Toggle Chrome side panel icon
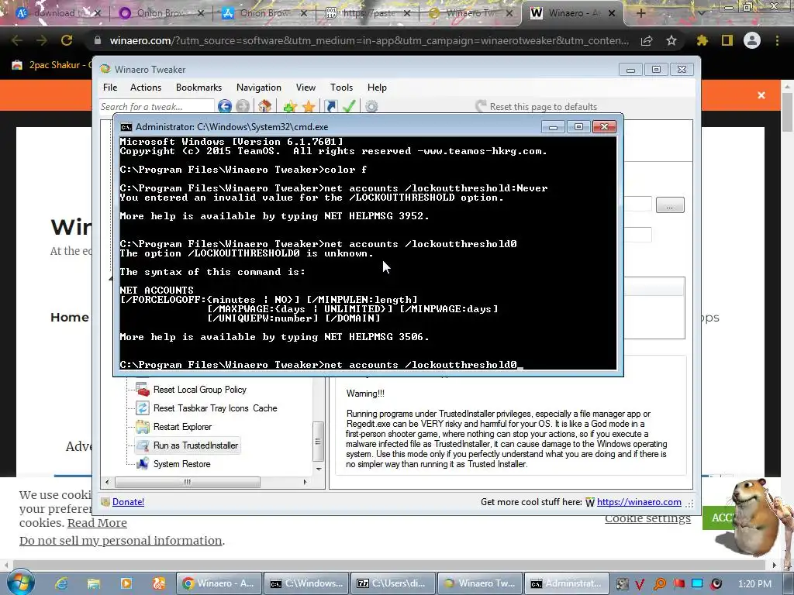The width and height of the screenshot is (794, 595). 727,40
